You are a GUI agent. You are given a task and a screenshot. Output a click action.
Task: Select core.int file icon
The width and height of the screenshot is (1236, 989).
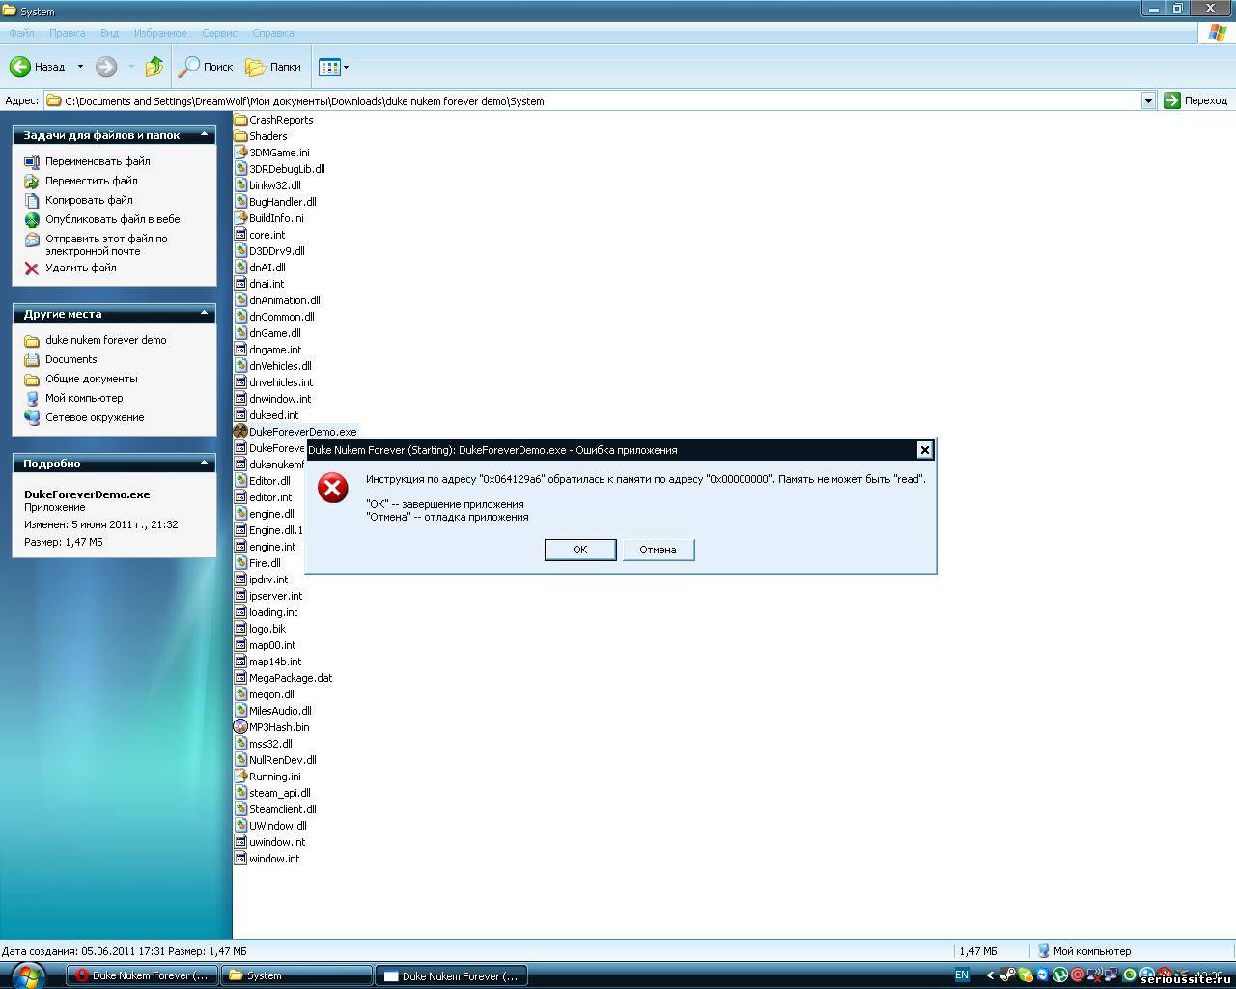click(x=240, y=235)
